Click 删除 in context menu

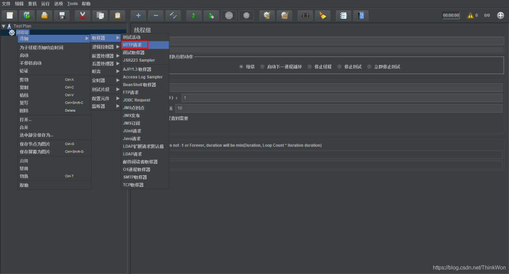(x=54, y=111)
